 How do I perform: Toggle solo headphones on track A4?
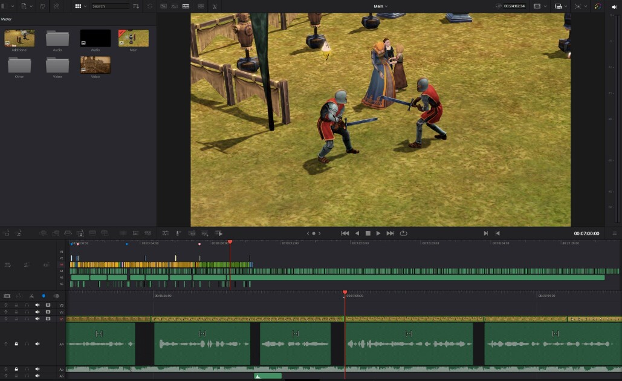[27, 344]
